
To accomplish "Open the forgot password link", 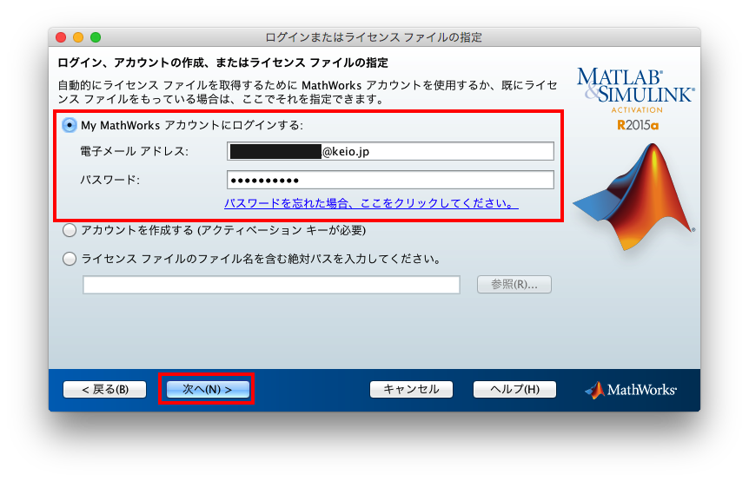I will (x=371, y=204).
